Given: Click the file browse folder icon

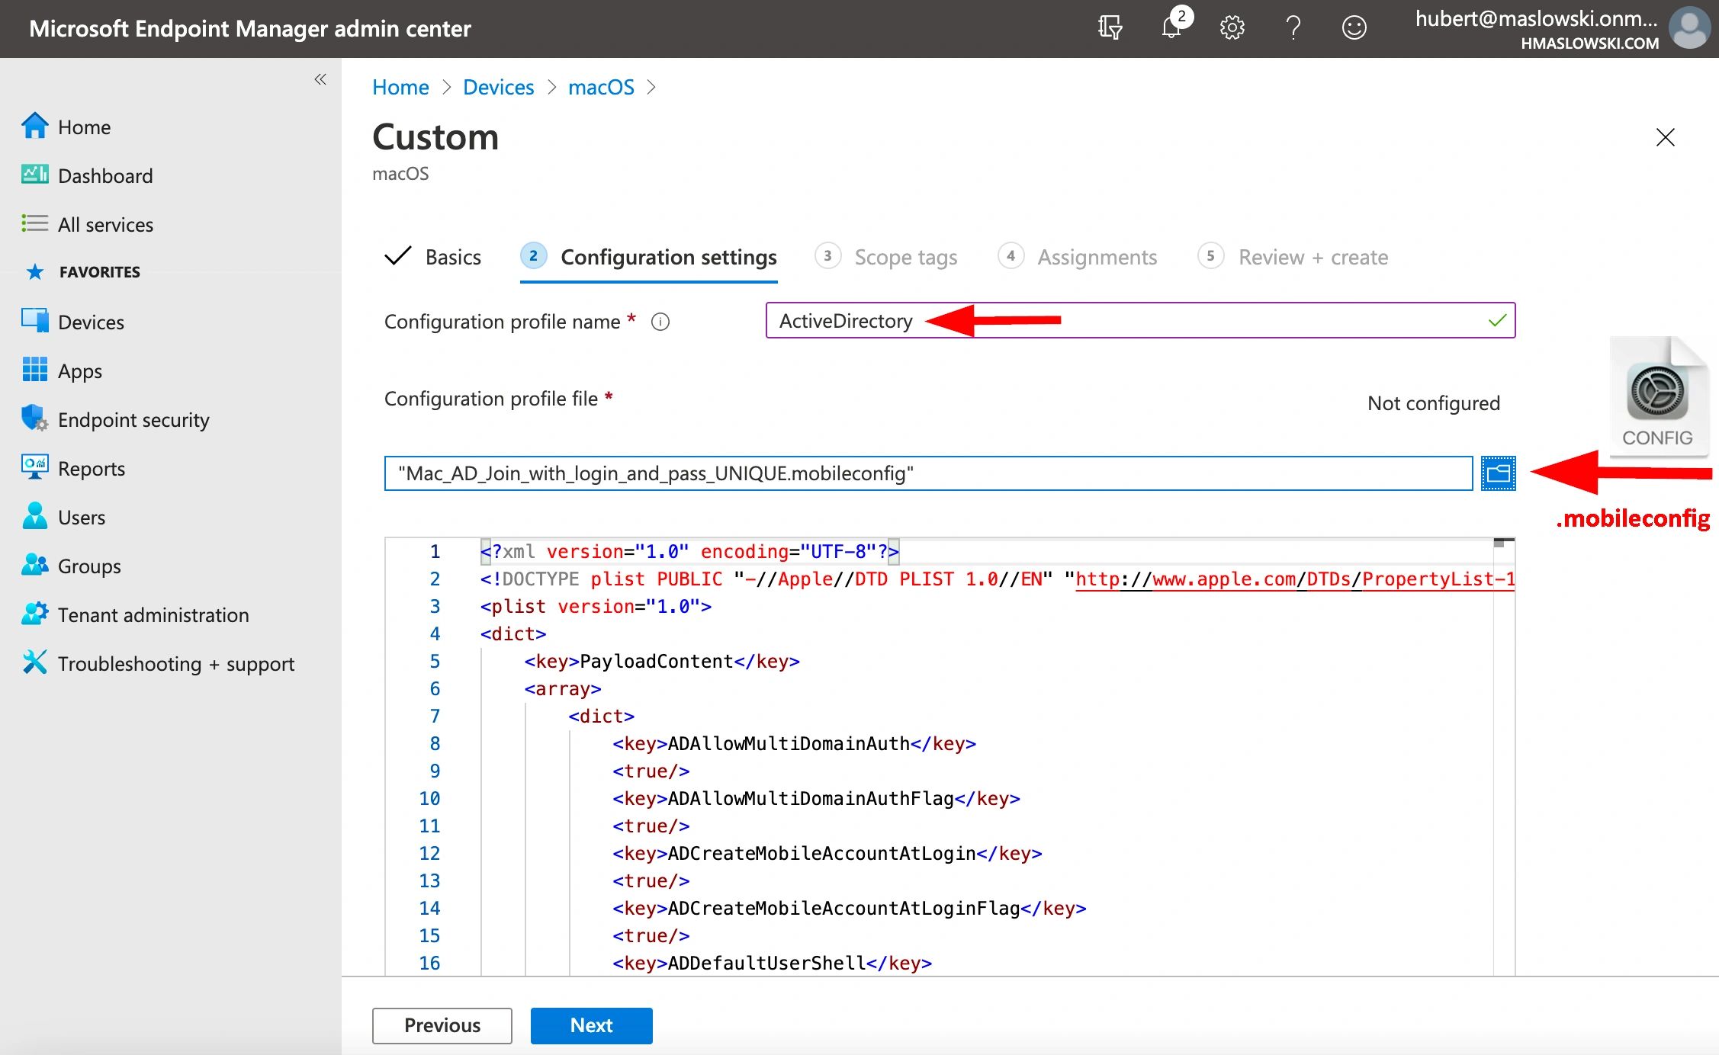Looking at the screenshot, I should (1498, 473).
